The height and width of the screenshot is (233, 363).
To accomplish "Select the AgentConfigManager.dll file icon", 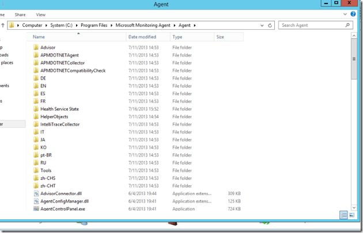I will tap(36, 201).
